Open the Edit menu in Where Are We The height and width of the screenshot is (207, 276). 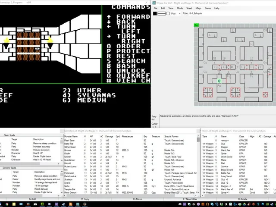(163, 8)
